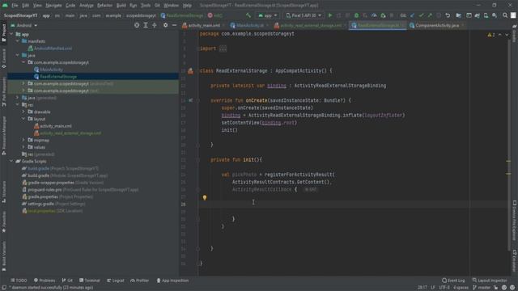Open the Commit tool window side tab
518x291 pixels.
coord(3,59)
